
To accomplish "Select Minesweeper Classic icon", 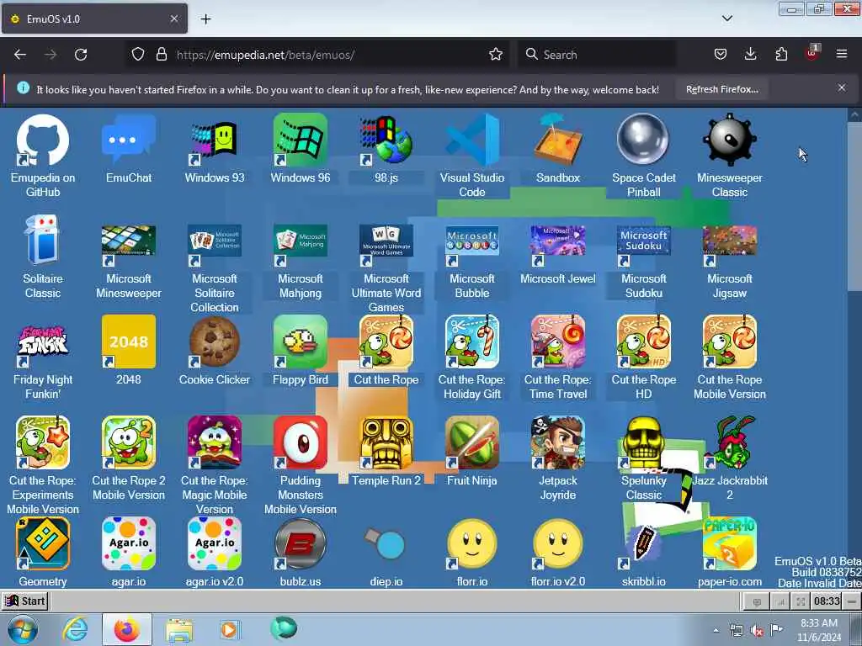I will pos(730,140).
